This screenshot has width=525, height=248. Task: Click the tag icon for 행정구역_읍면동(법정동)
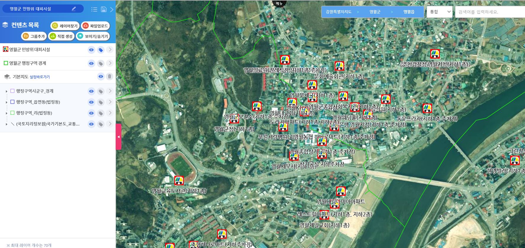(101, 102)
